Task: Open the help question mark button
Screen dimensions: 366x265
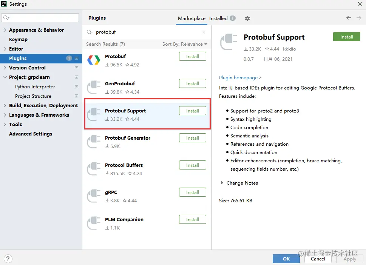Action: tap(8, 259)
